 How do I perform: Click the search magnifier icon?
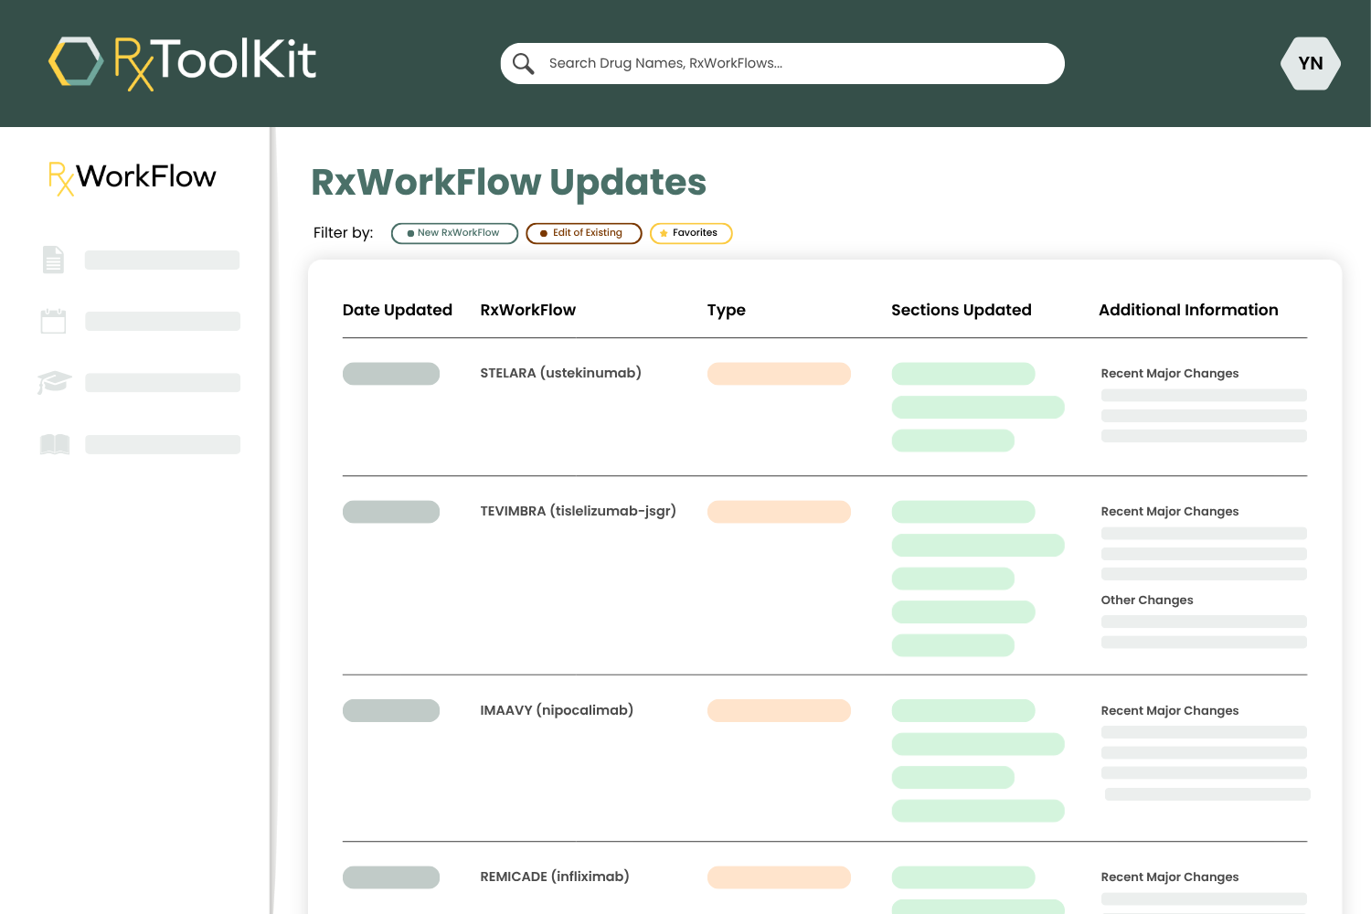point(523,63)
